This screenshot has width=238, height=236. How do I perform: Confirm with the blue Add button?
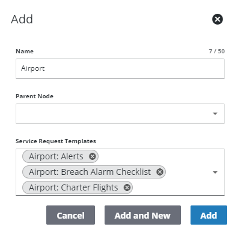tap(209, 215)
